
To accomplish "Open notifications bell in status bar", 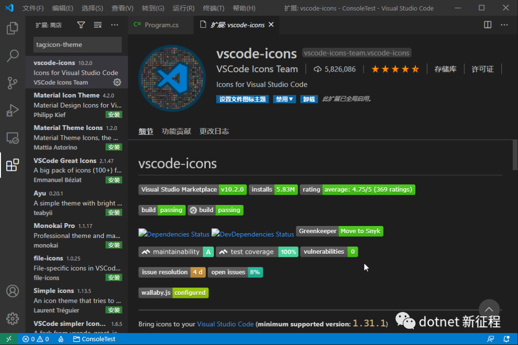I will click(506, 339).
